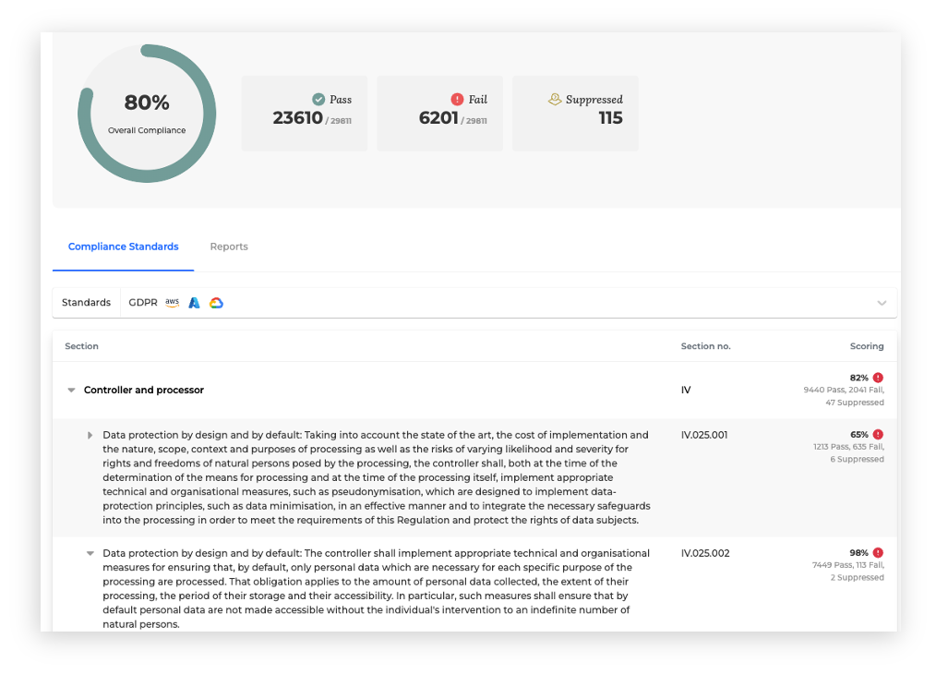The width and height of the screenshot is (936, 674).
Task: Open the Standards dropdown chevron
Action: click(x=882, y=303)
